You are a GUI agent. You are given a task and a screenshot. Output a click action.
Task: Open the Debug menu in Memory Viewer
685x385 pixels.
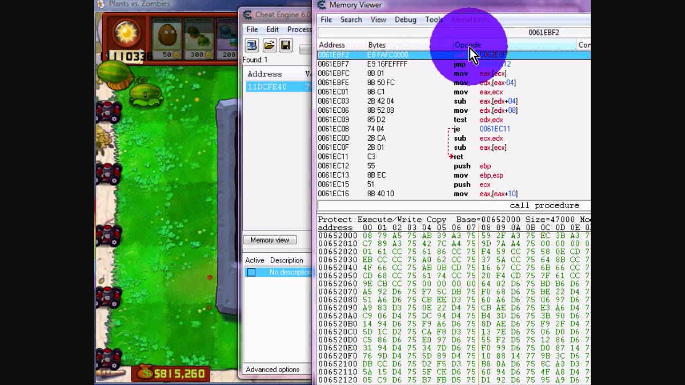(406, 20)
